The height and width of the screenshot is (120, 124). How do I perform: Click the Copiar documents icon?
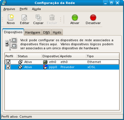pos(38,17)
